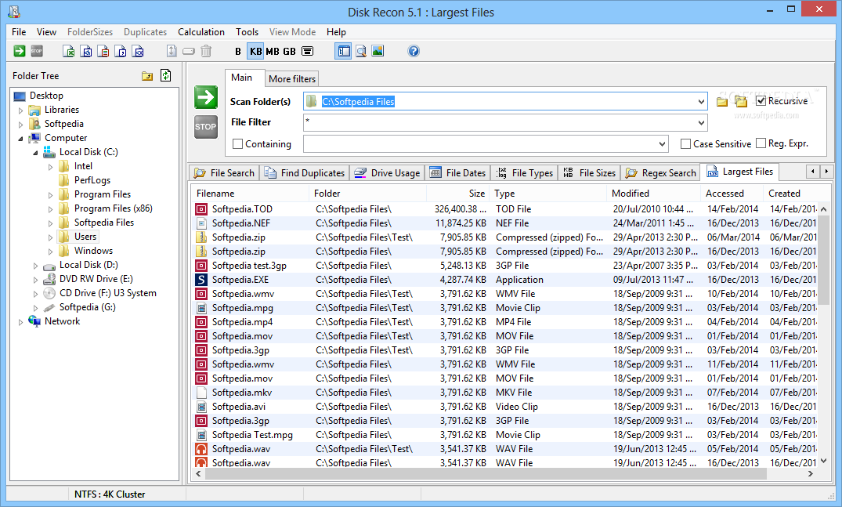The height and width of the screenshot is (507, 842).
Task: Switch to Find Duplicates tab
Action: click(305, 173)
